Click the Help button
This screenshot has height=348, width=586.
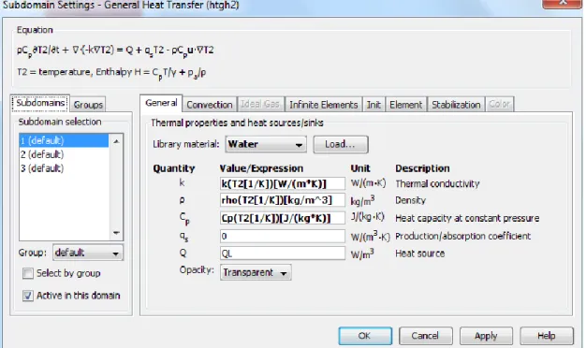coord(547,336)
